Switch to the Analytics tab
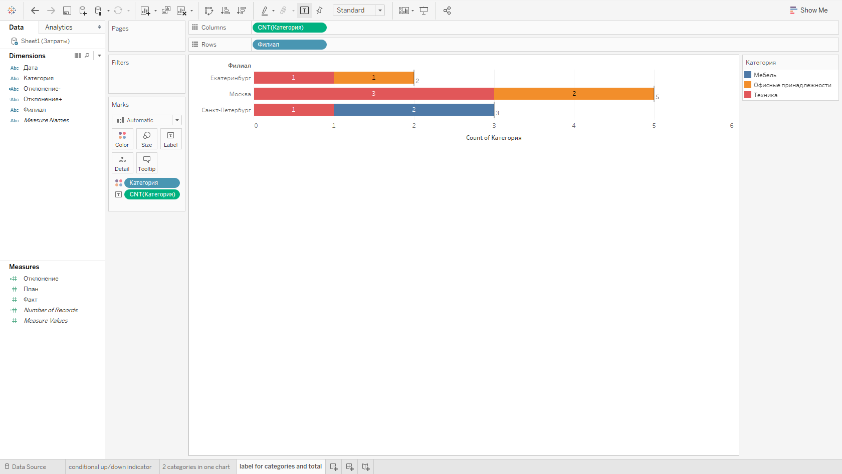This screenshot has height=474, width=842. tap(59, 27)
